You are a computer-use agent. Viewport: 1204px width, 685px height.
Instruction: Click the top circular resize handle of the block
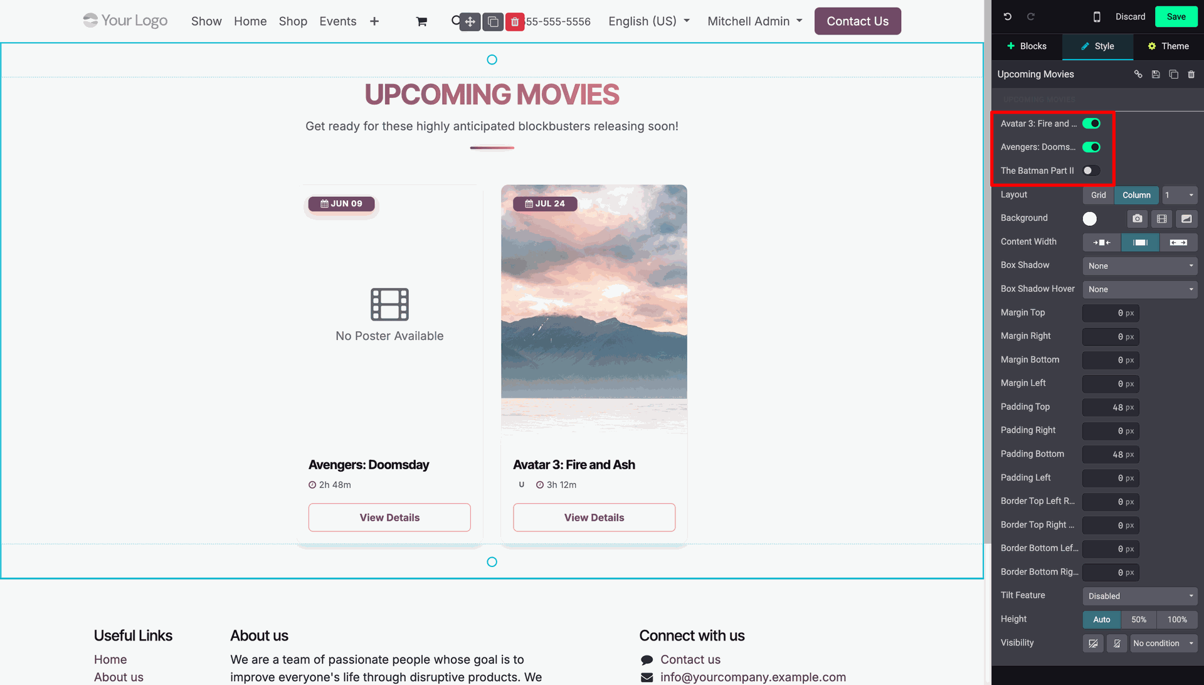point(492,60)
